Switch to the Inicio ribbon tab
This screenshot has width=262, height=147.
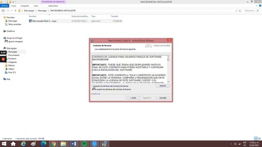14,6
